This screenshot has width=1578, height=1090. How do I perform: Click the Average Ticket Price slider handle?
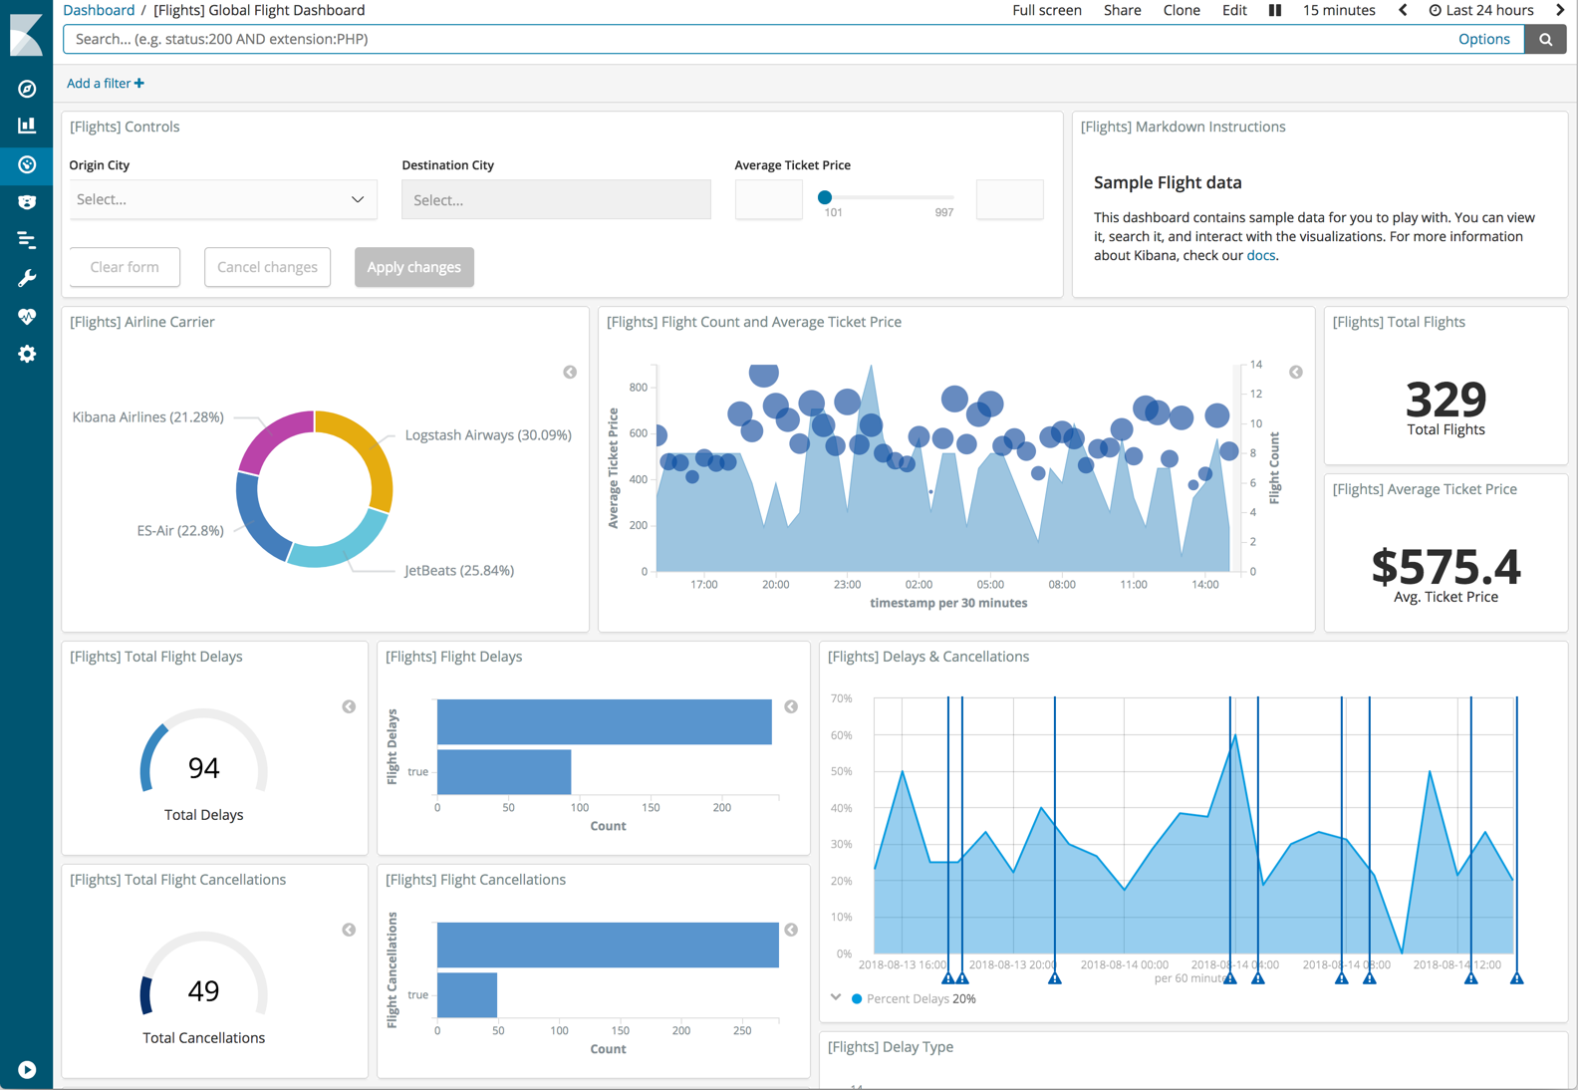(x=825, y=197)
